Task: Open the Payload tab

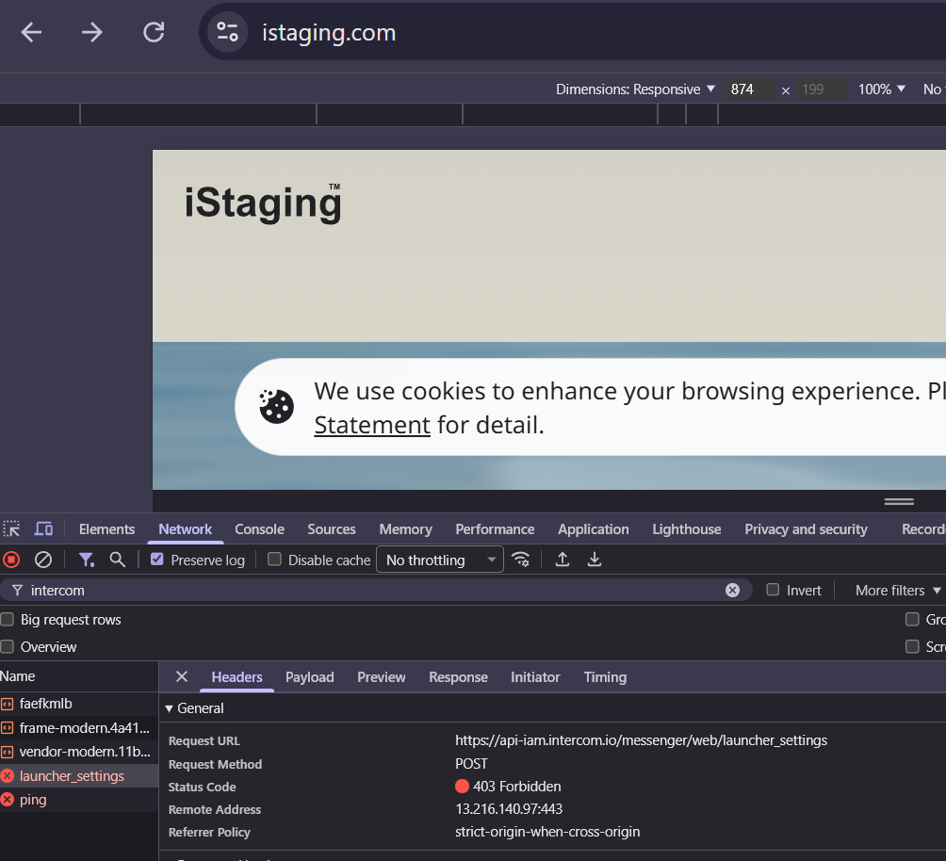Action: [x=309, y=677]
